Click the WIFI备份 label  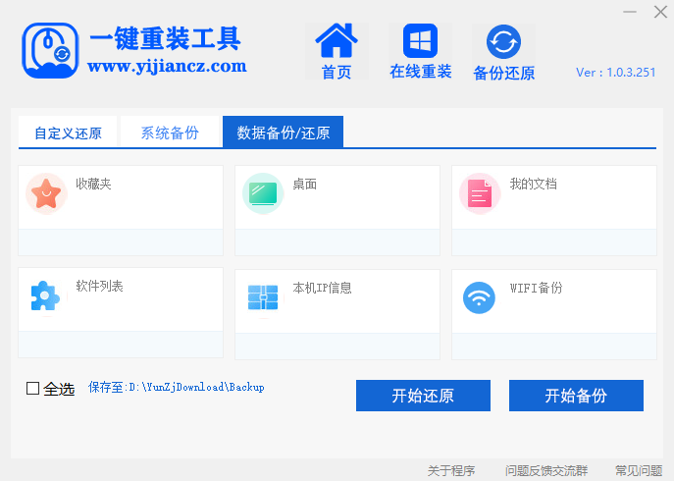click(536, 288)
